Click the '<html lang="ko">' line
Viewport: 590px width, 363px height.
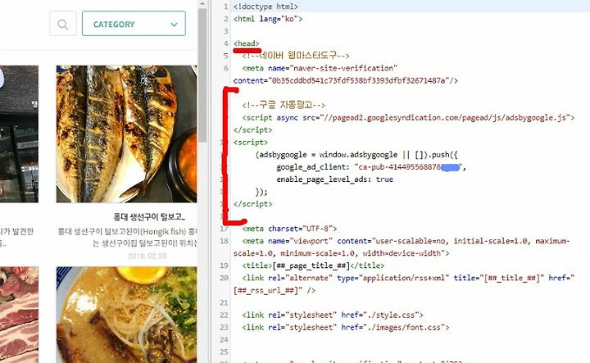[x=268, y=19]
